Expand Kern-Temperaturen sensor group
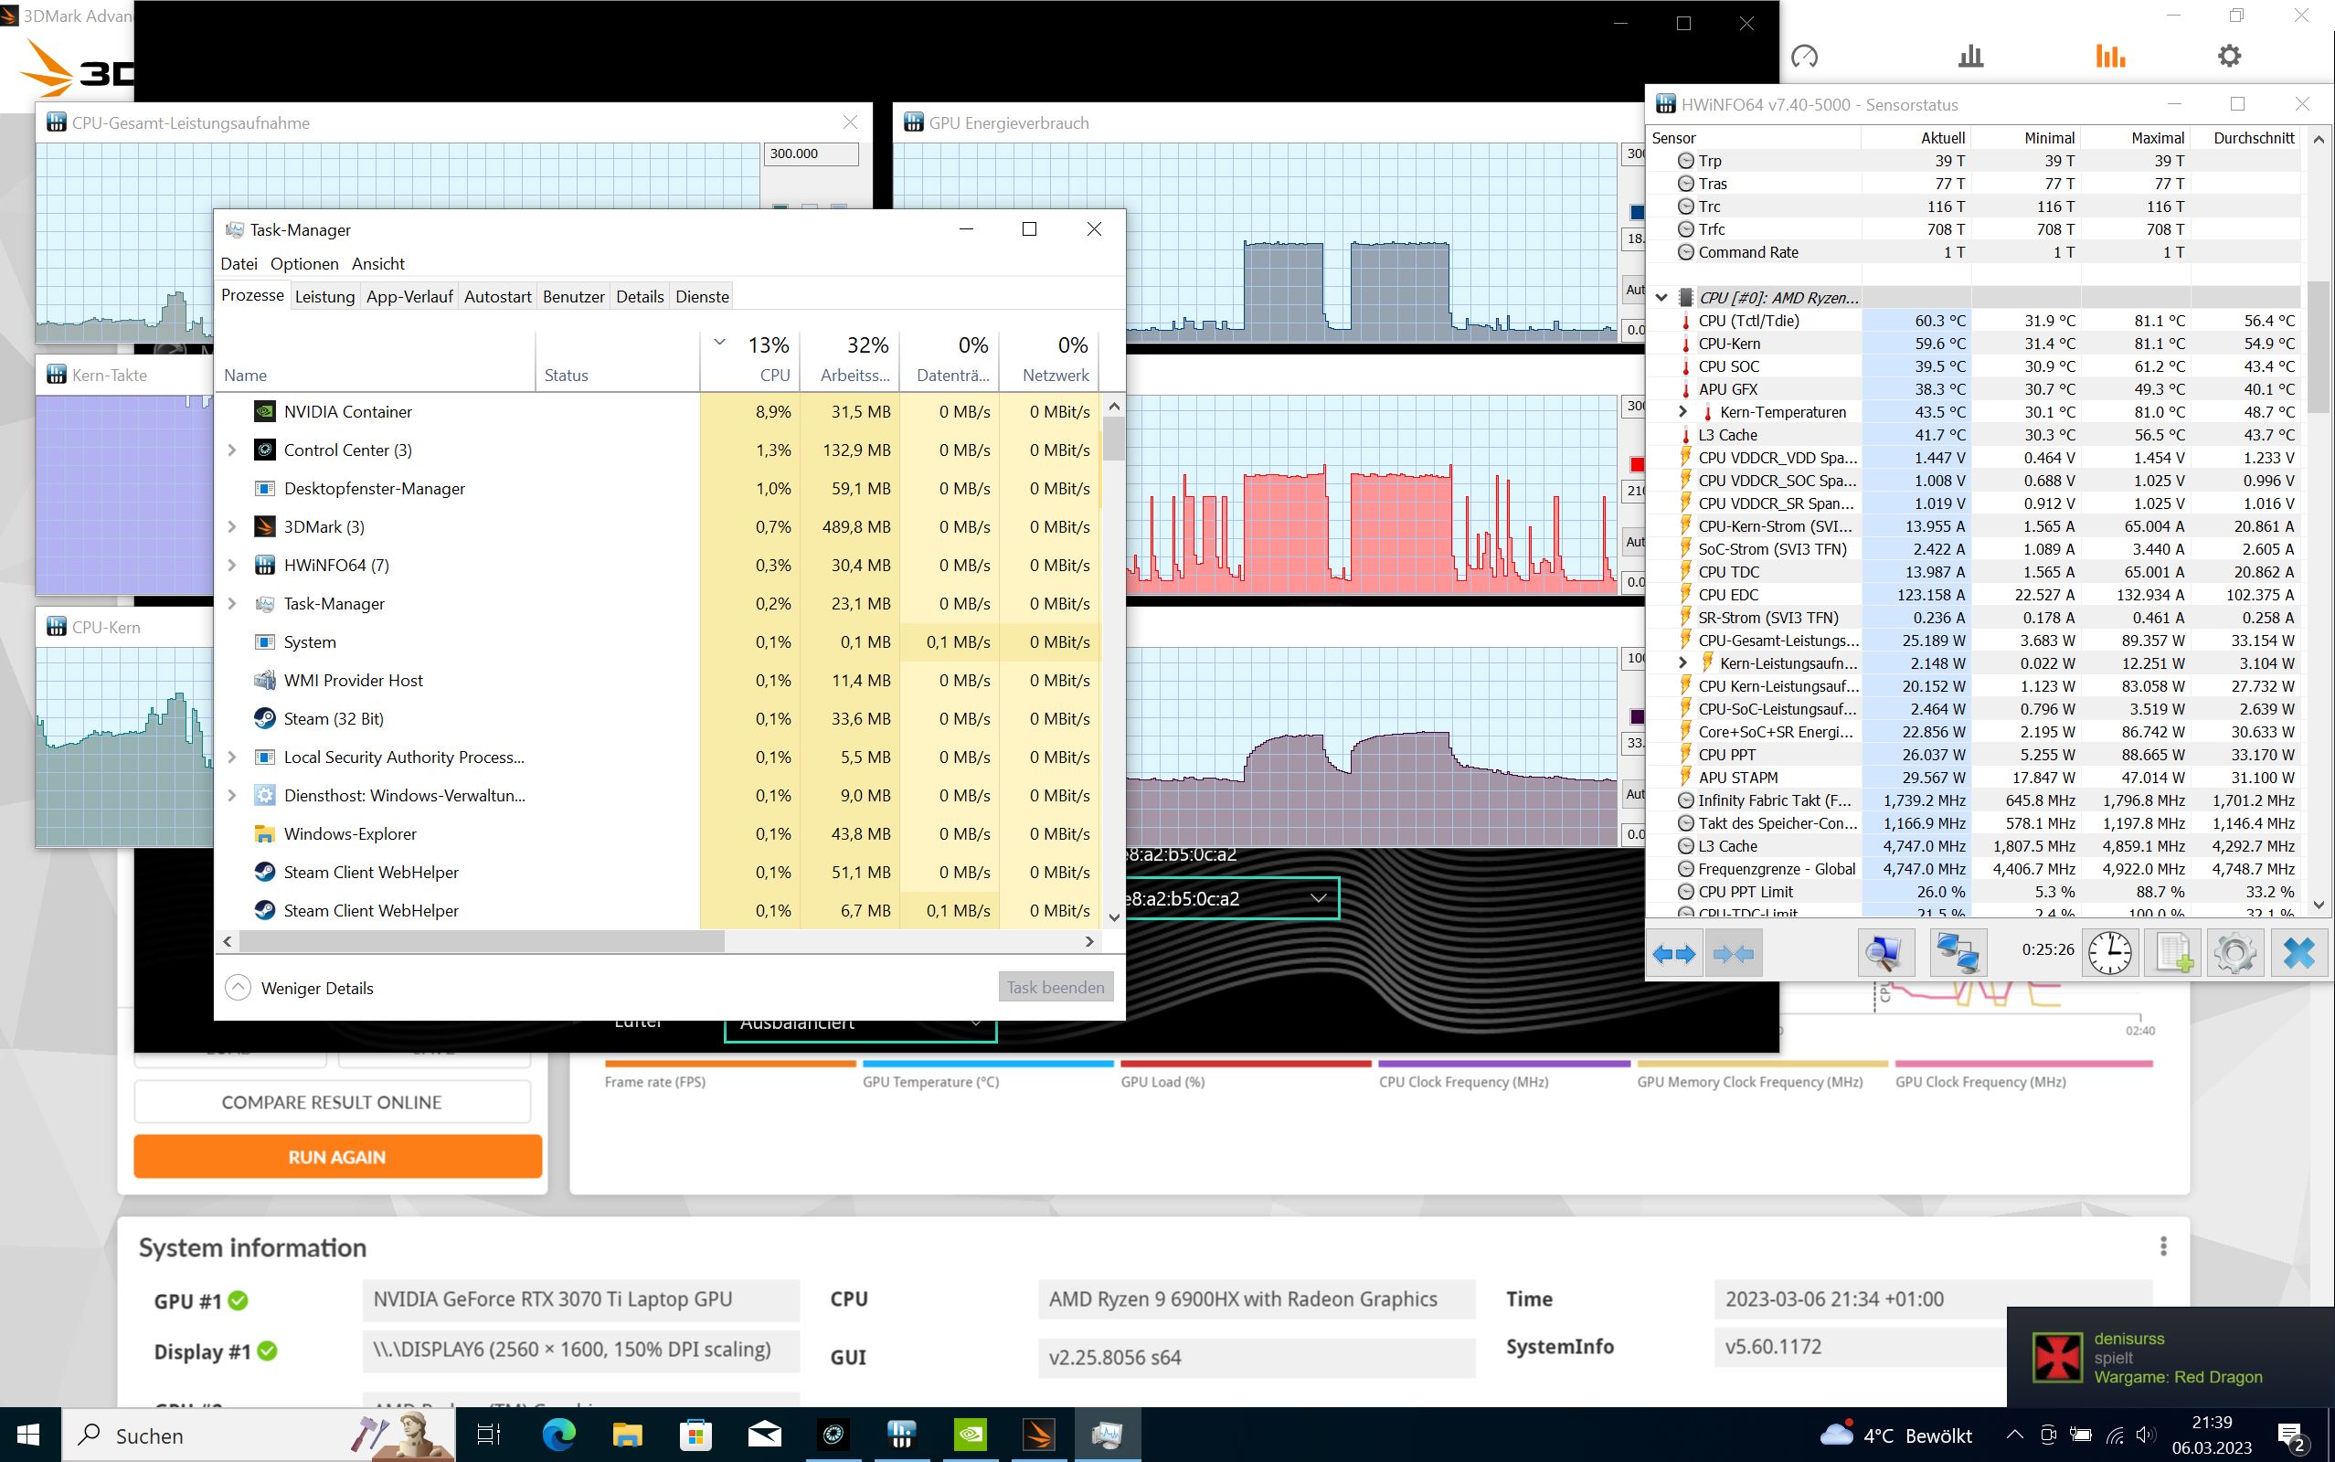2335x1462 pixels. (x=1682, y=412)
